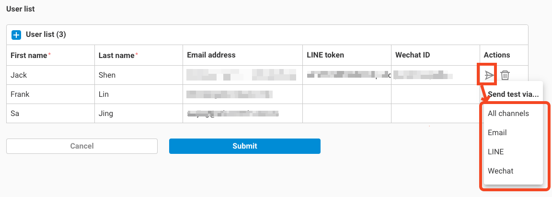Click Jack's LINE token cell

click(347, 75)
